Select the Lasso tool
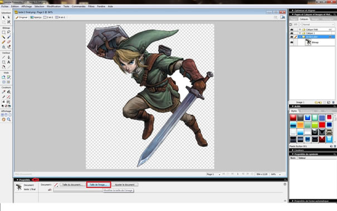The width and height of the screenshot is (337, 211). tap(8, 32)
